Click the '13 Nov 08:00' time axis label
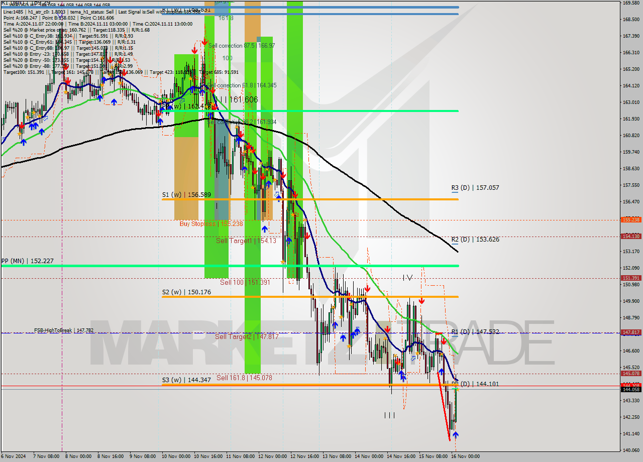 pyautogui.click(x=337, y=456)
